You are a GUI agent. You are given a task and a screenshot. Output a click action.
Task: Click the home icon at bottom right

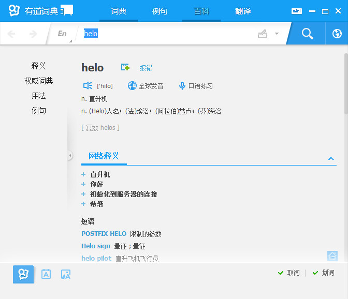pyautogui.click(x=332, y=256)
